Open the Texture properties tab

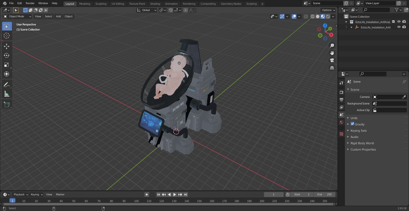(341, 134)
